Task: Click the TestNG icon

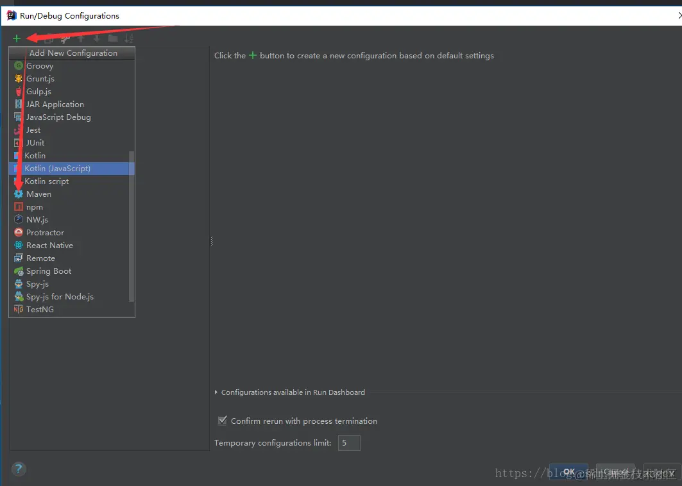Action: coord(18,310)
